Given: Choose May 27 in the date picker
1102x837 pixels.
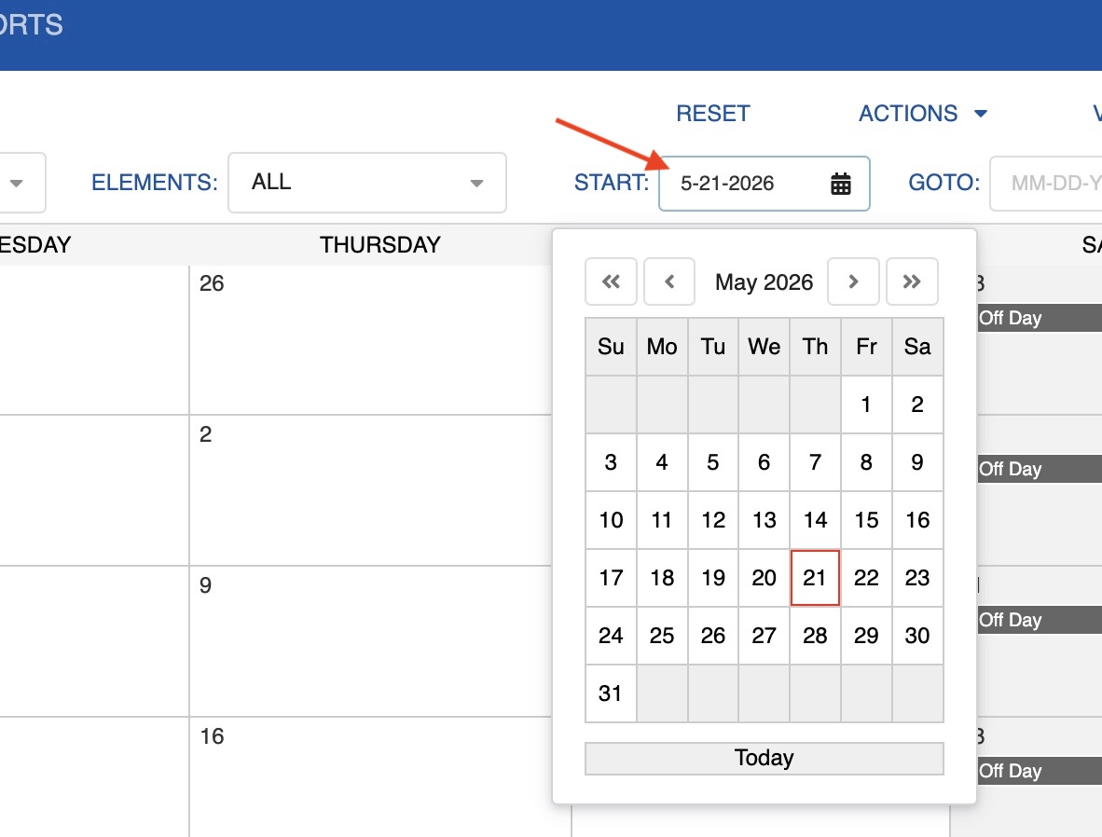Looking at the screenshot, I should (x=764, y=636).
